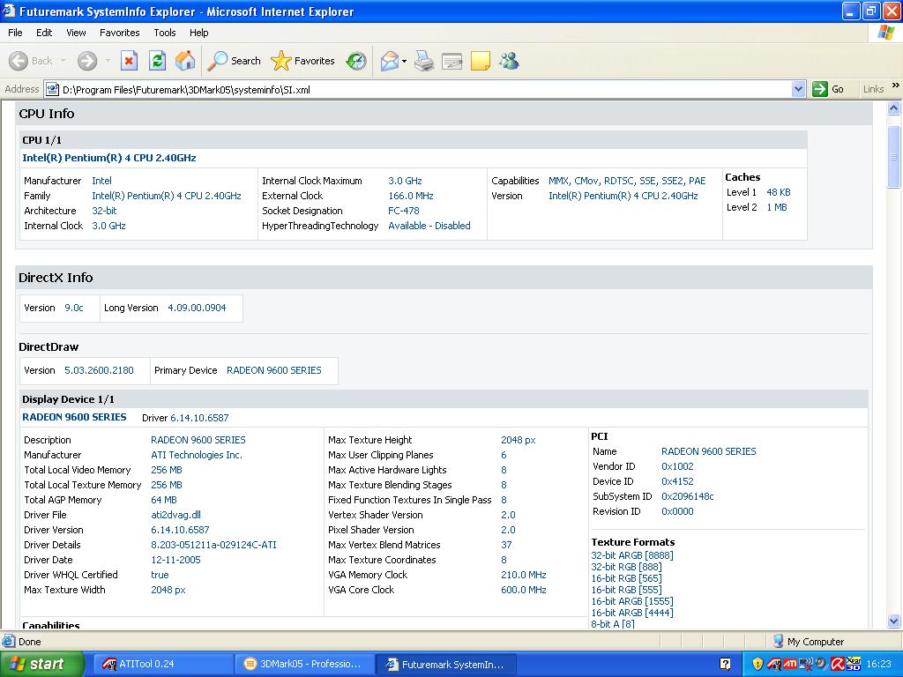This screenshot has width=903, height=677.
Task: Click the vertical scrollbar thumb
Action: click(x=894, y=157)
